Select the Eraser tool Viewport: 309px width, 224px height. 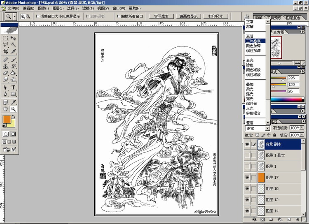tap(5, 73)
